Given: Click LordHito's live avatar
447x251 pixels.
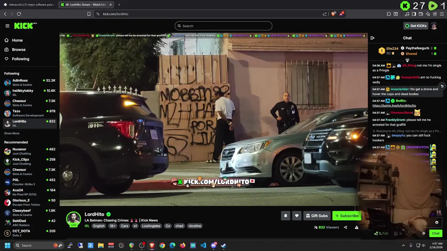Looking at the screenshot, I should [73, 219].
